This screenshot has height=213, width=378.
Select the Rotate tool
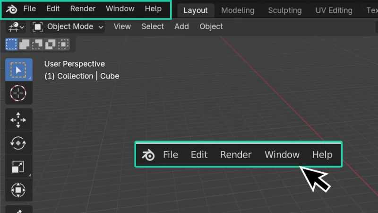coord(18,143)
